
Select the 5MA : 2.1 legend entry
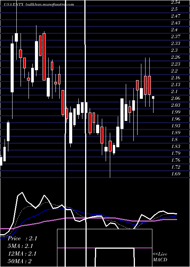[x=21, y=246]
